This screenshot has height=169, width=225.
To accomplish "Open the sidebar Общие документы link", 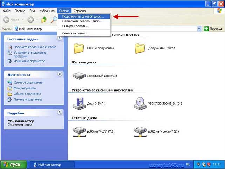I will tap(27, 94).
